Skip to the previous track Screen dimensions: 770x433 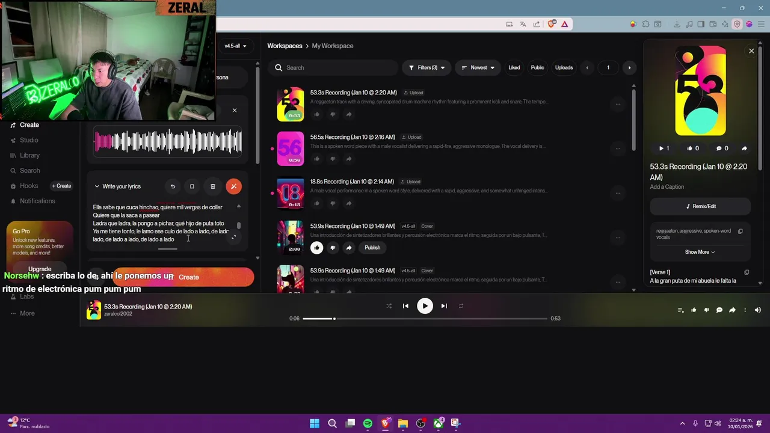tap(405, 306)
